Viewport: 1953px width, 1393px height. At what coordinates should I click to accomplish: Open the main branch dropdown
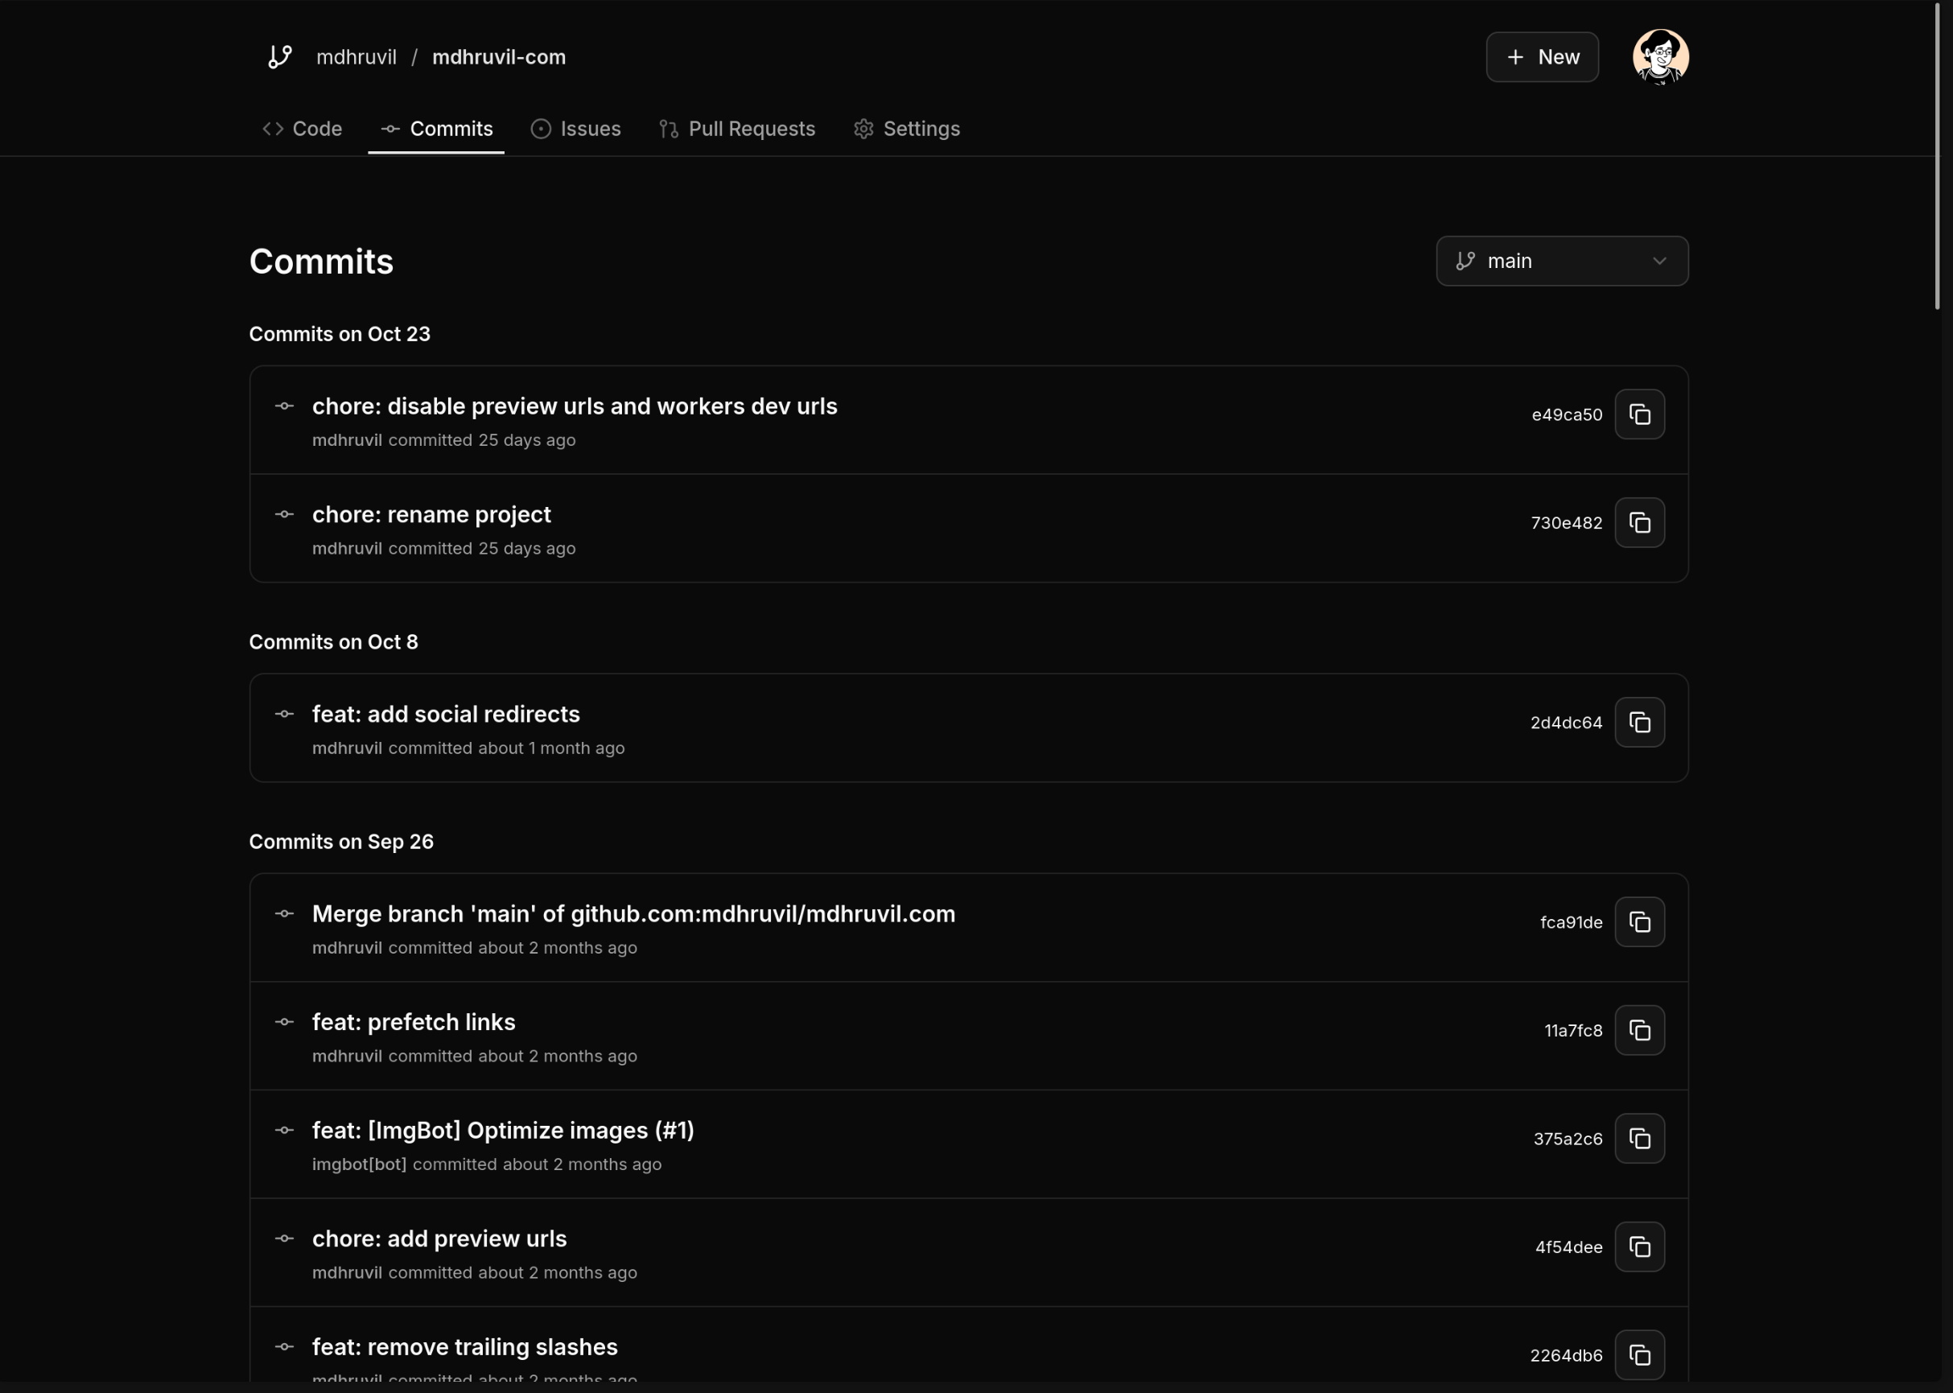point(1544,261)
